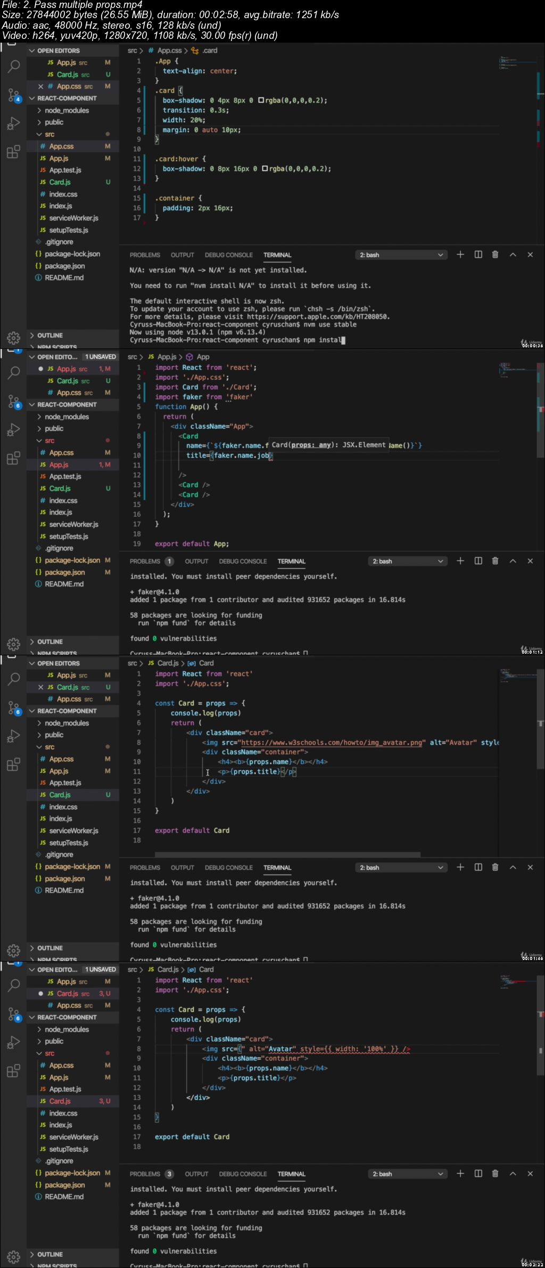Expand node_modules folder in the 00:00:36 frame
The height and width of the screenshot is (1268, 545).
click(67, 110)
